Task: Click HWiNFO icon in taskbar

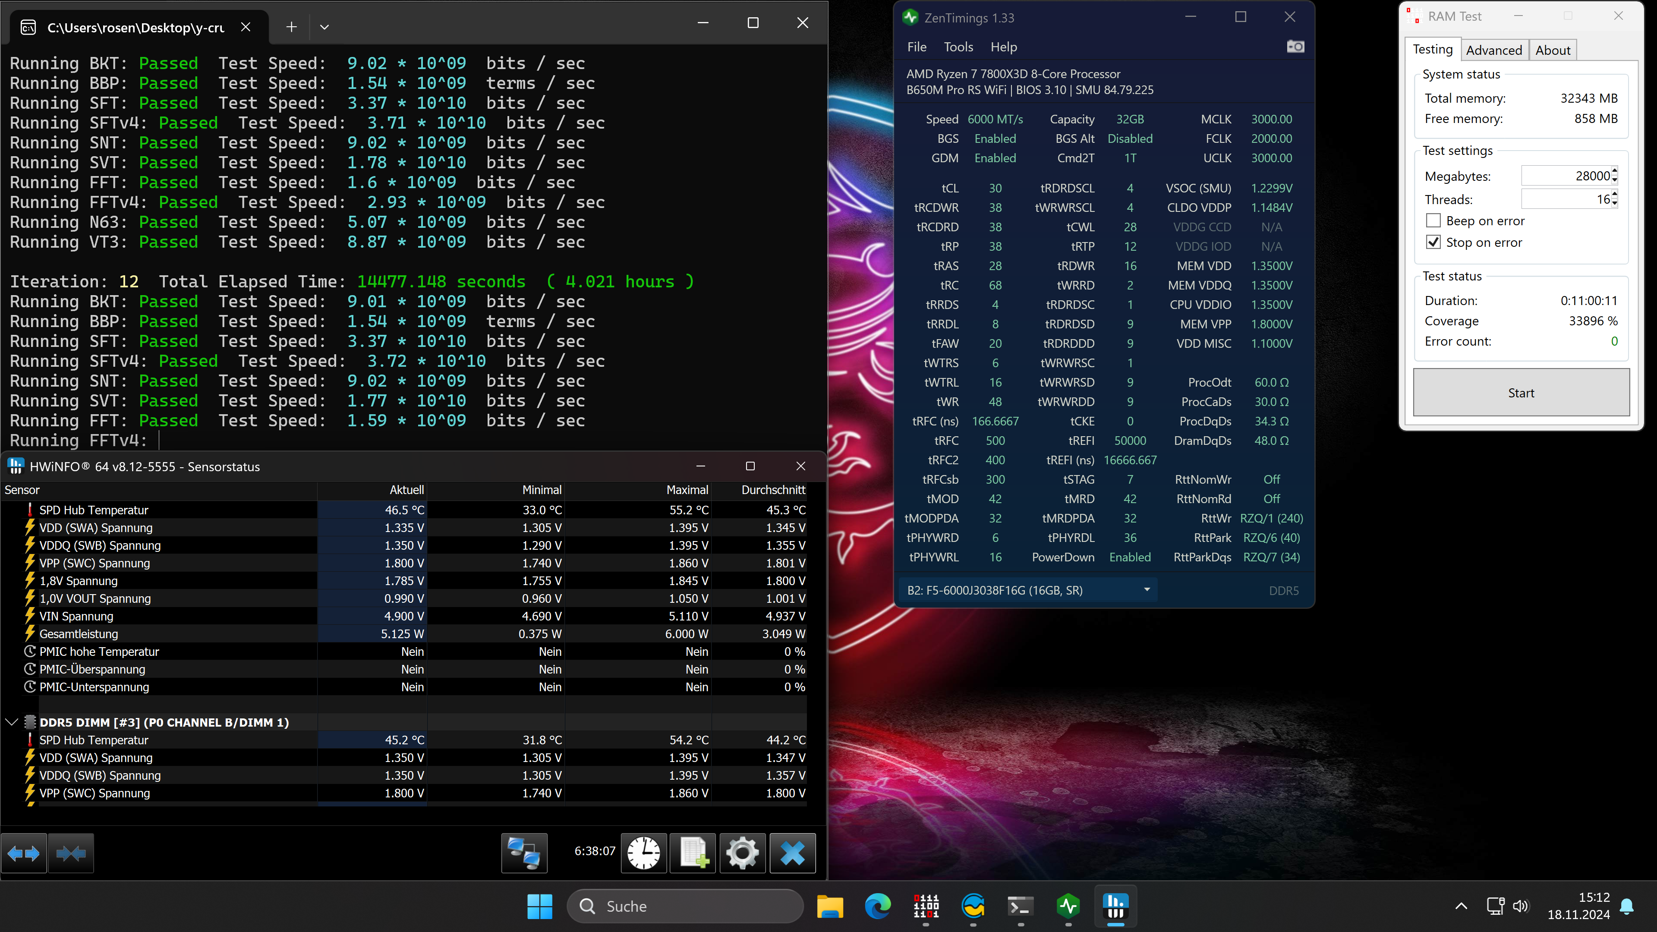Action: (1116, 906)
